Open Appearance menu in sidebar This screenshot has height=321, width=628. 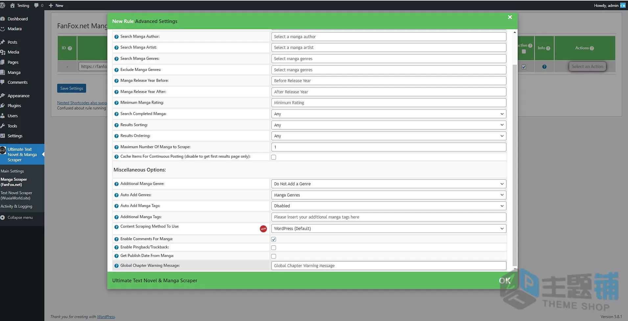coord(19,96)
